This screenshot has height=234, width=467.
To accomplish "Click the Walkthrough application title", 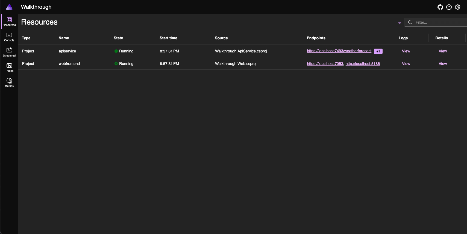I will coord(36,7).
